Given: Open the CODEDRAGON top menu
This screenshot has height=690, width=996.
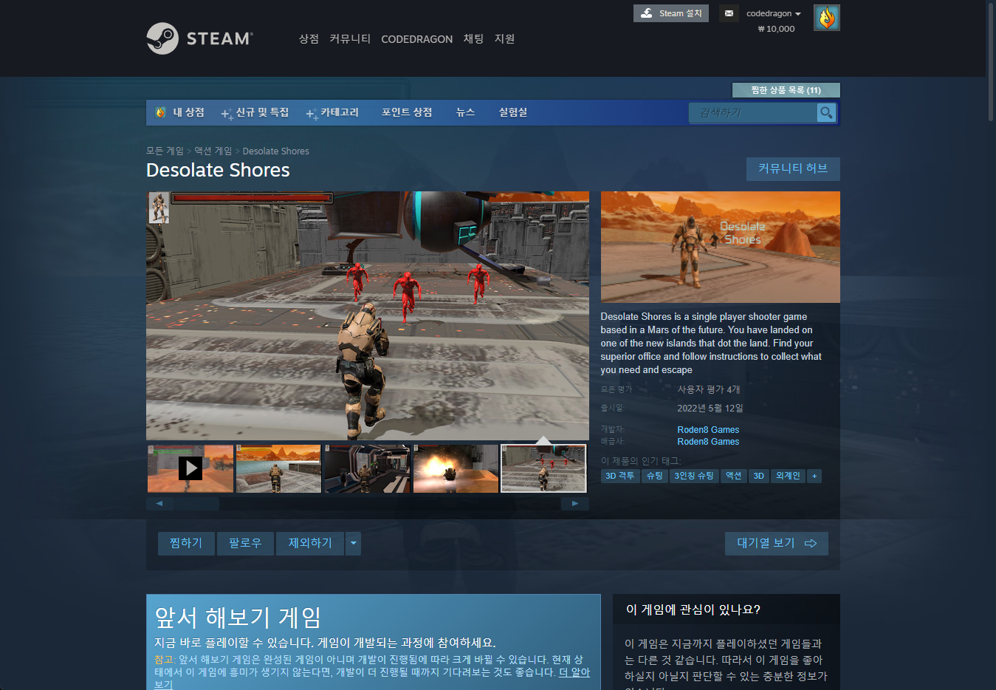Looking at the screenshot, I should click(x=417, y=39).
